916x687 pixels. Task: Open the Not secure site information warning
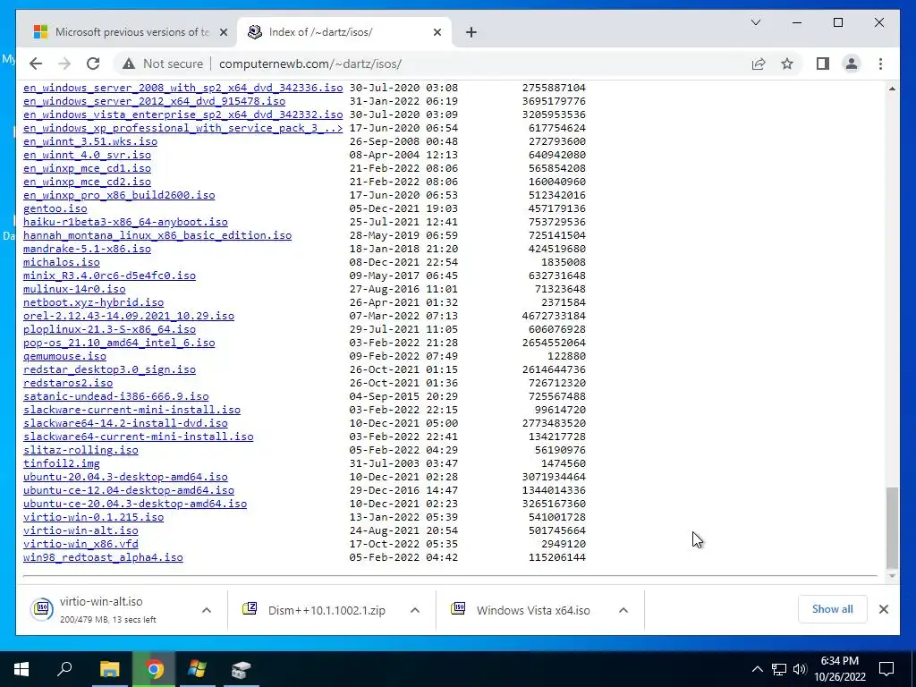[163, 64]
